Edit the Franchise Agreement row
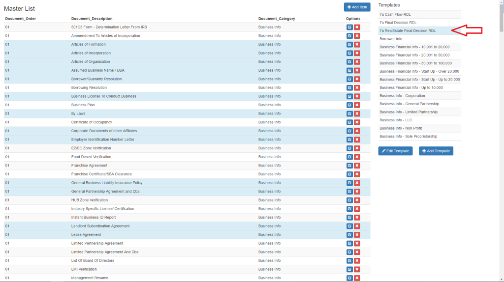The height and width of the screenshot is (282, 504). (349, 166)
